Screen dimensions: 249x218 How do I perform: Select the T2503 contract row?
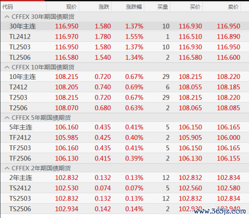125,97
